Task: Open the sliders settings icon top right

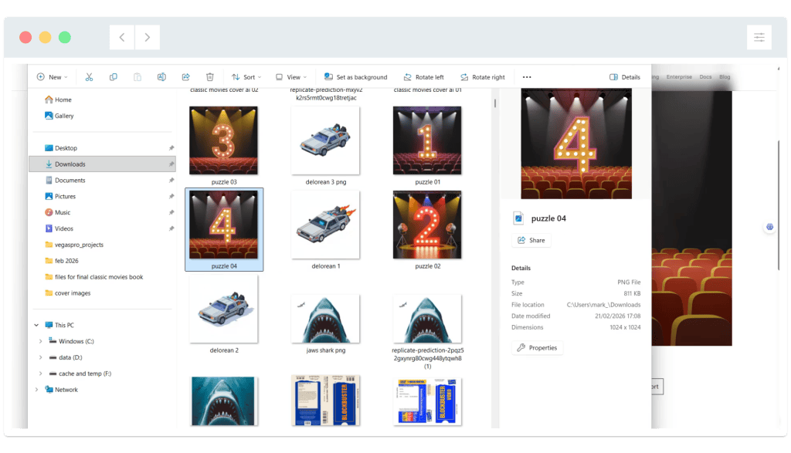Action: 759,37
